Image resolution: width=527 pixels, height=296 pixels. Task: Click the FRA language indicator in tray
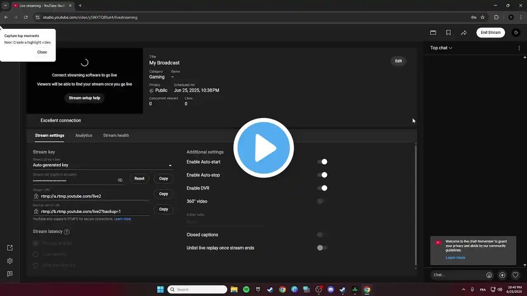[x=483, y=289]
